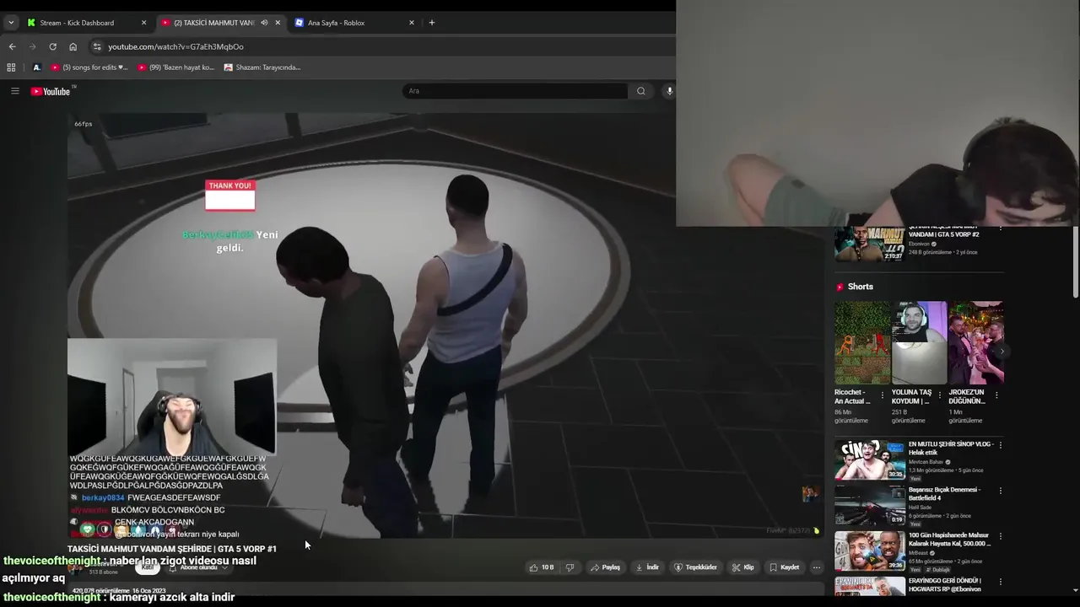
Task: Open the Abone olundu subscription dropdown
Action: click(x=199, y=567)
